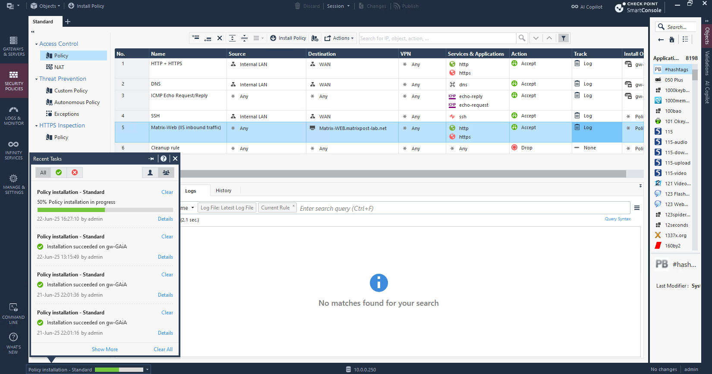
Task: Open Manage & Settings sidebar view
Action: tap(14, 184)
